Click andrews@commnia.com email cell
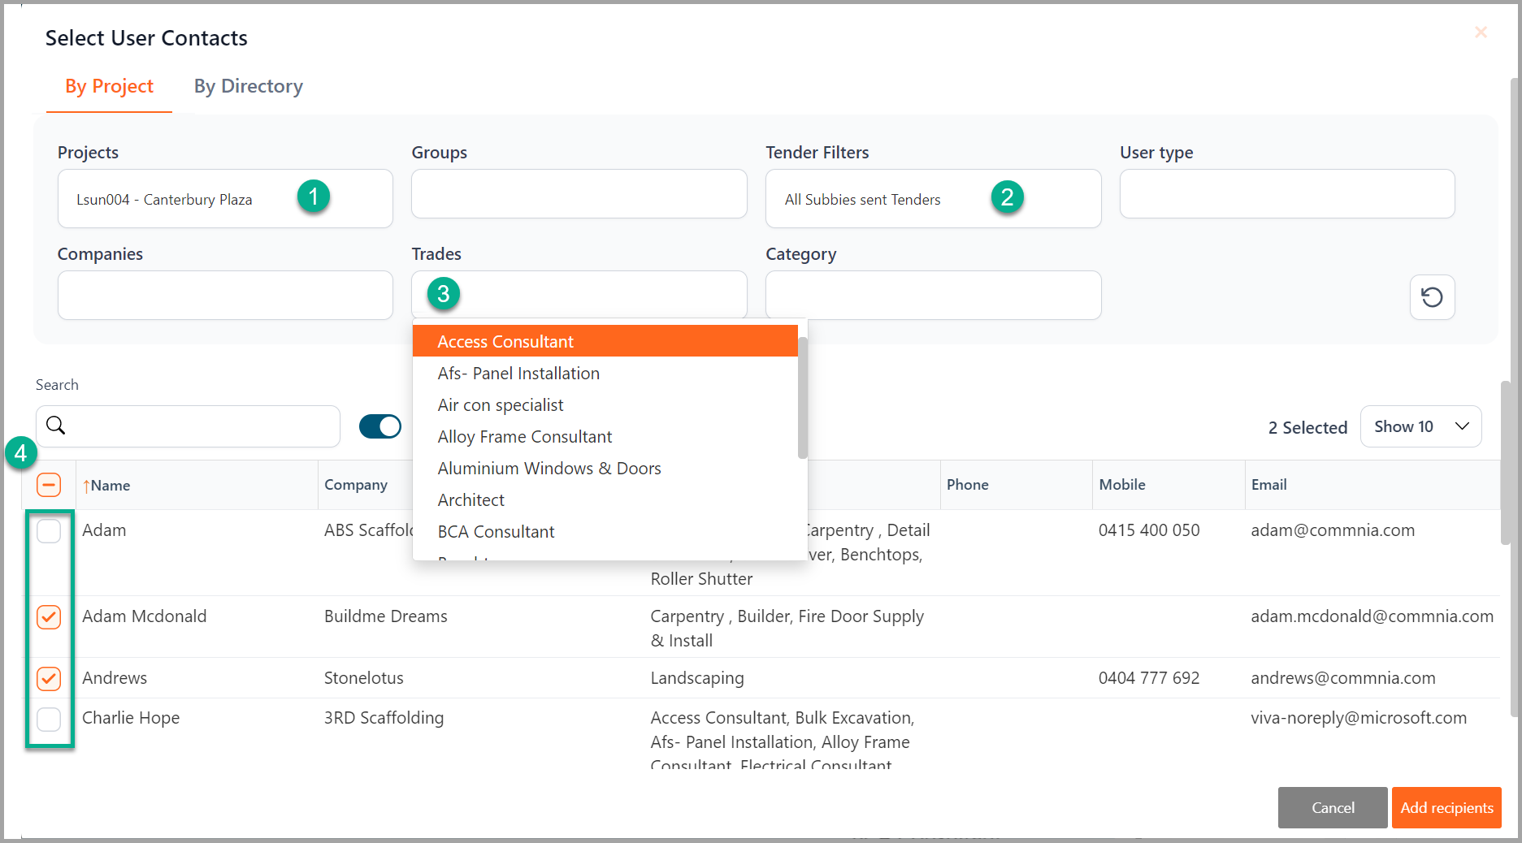 tap(1342, 678)
